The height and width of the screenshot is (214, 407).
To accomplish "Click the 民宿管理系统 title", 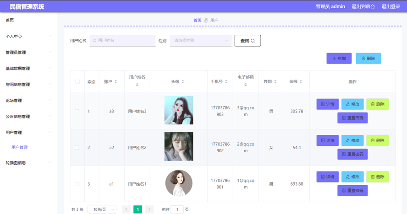I will point(27,7).
